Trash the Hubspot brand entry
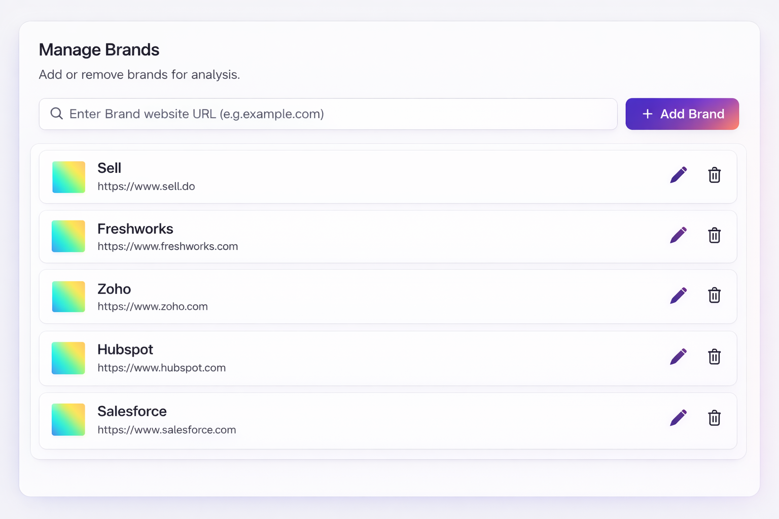The image size is (779, 519). pyautogui.click(x=714, y=357)
